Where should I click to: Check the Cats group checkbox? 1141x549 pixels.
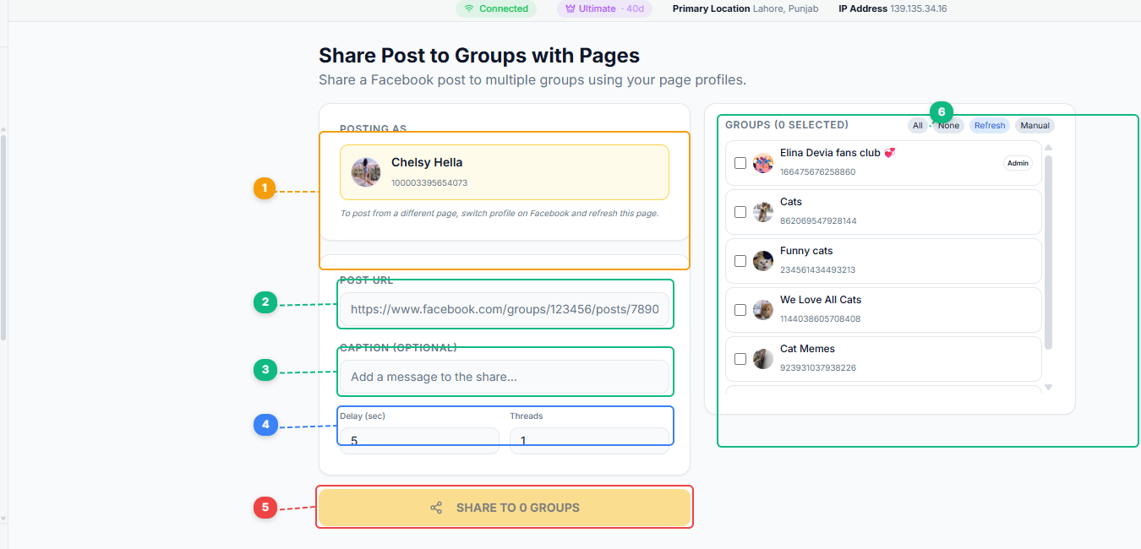740,212
